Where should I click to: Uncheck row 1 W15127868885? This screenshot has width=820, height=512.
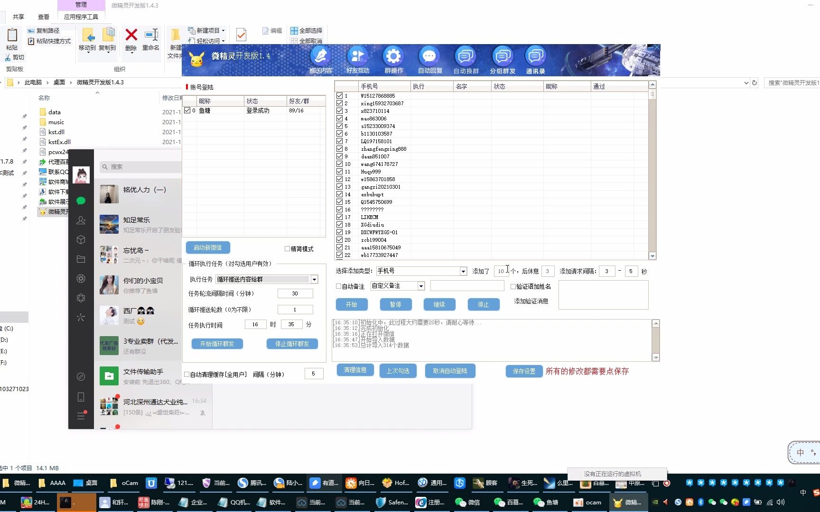[339, 96]
